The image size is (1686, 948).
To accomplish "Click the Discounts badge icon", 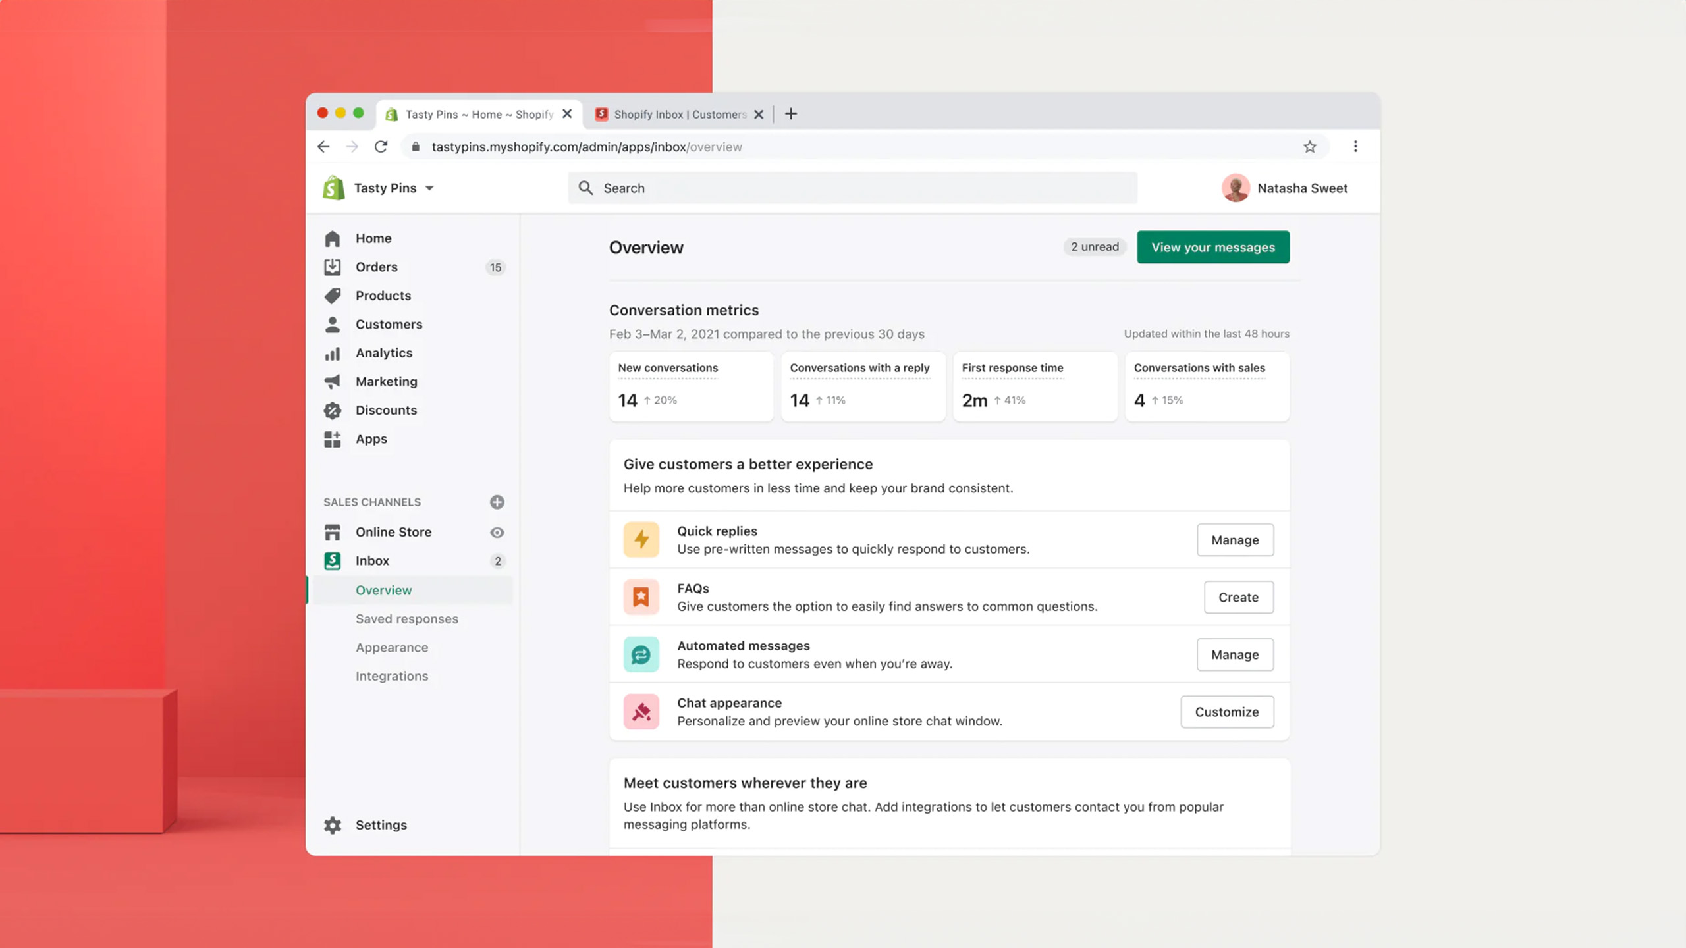I will (x=333, y=411).
